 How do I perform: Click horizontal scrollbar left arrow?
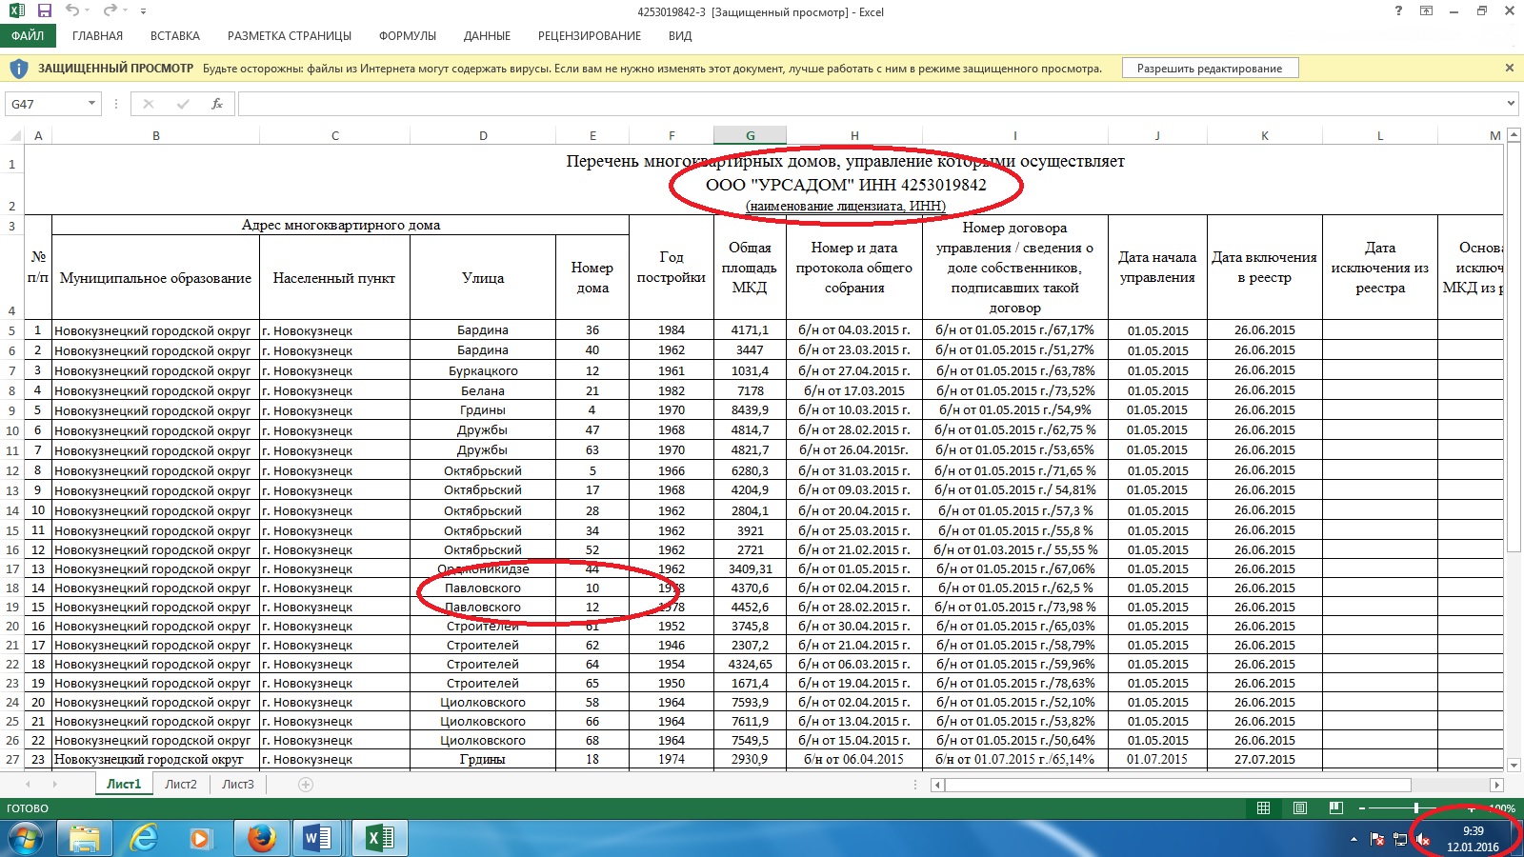tap(937, 785)
